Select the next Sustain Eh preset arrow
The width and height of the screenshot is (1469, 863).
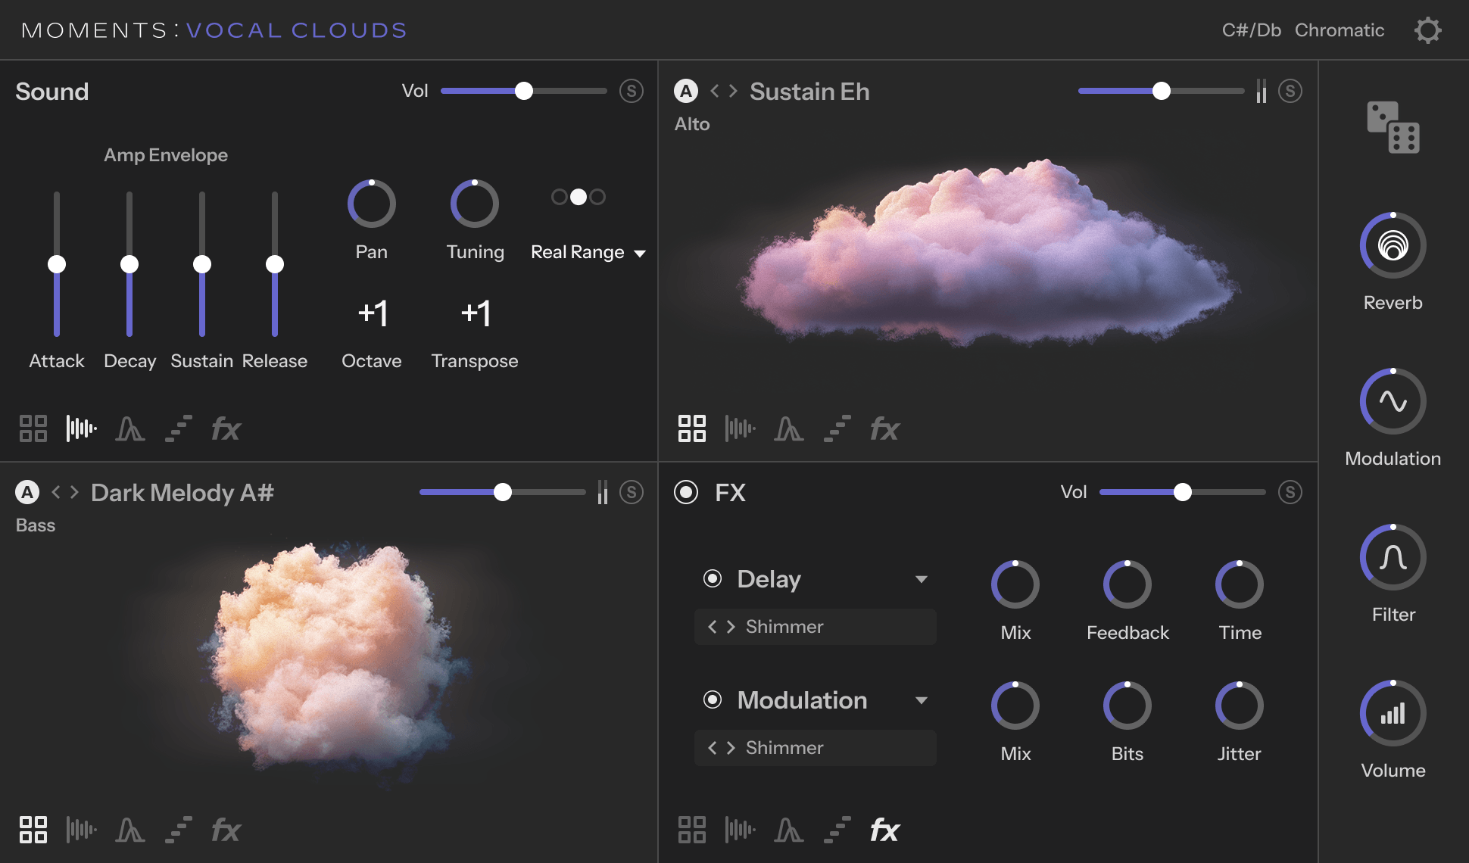pos(733,92)
